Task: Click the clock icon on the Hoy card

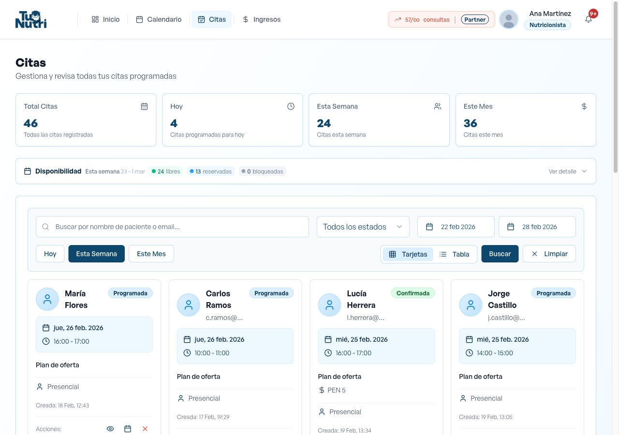Action: 291,106
